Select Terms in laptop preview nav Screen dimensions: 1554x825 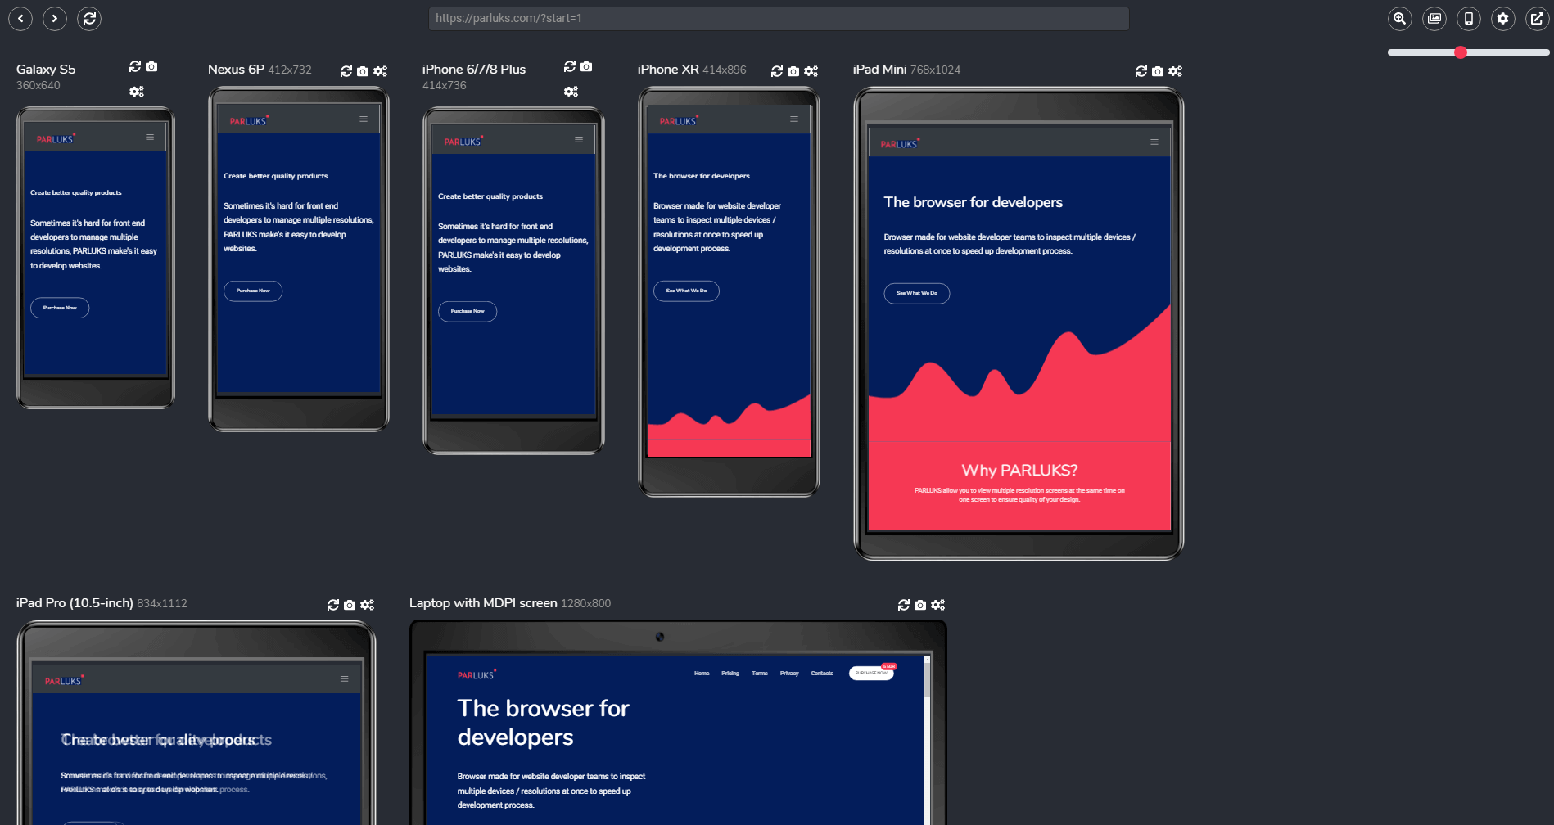(x=760, y=674)
